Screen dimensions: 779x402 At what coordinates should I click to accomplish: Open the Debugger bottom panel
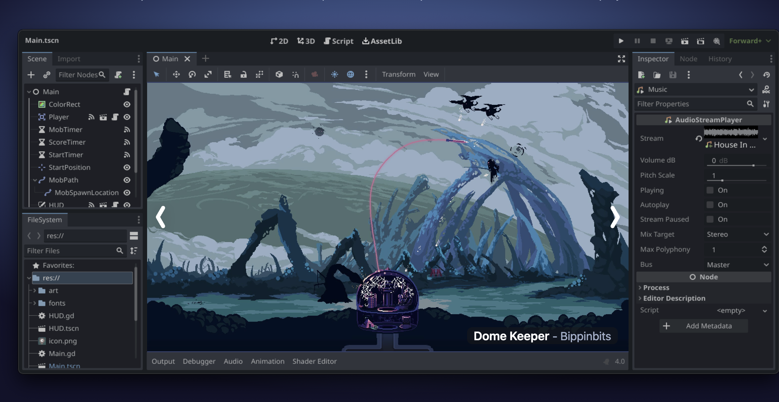(x=199, y=361)
